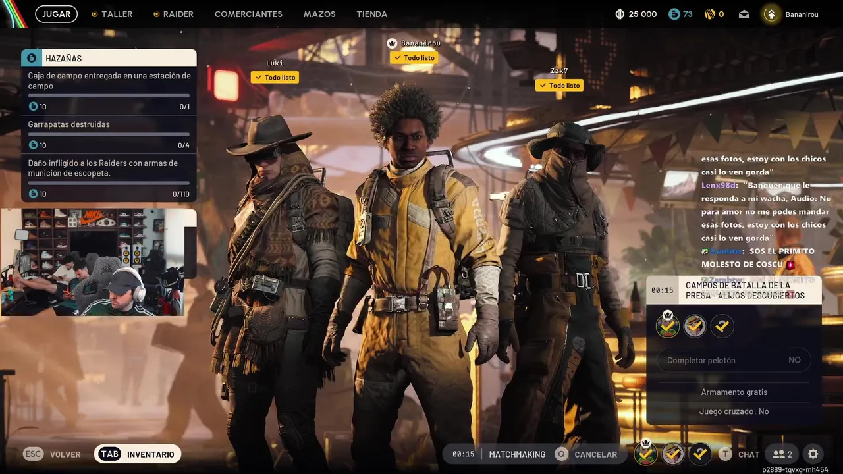This screenshot has height=474, width=843.
Task: Open the Bananirou profile avatar icon
Action: click(x=771, y=14)
